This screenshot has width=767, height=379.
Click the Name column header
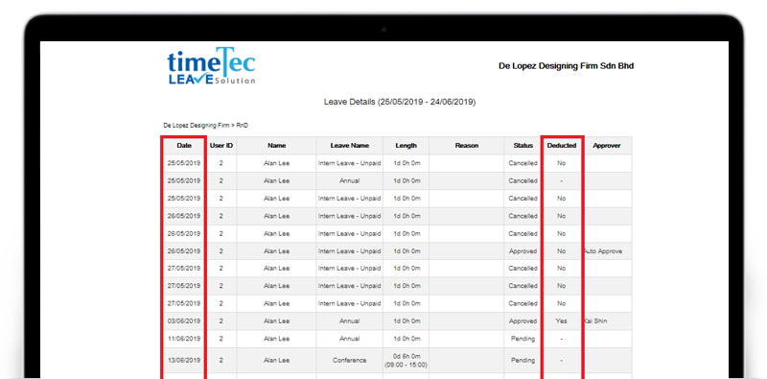point(276,146)
